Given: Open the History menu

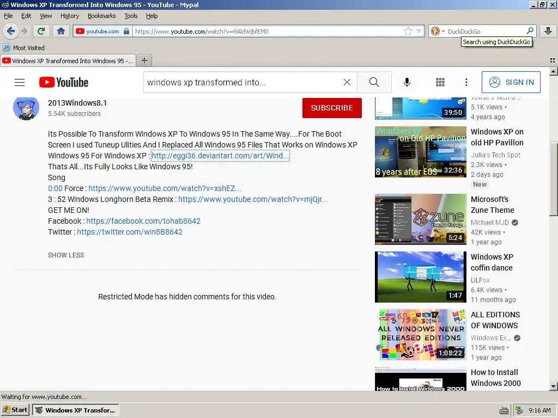Looking at the screenshot, I should tap(70, 16).
